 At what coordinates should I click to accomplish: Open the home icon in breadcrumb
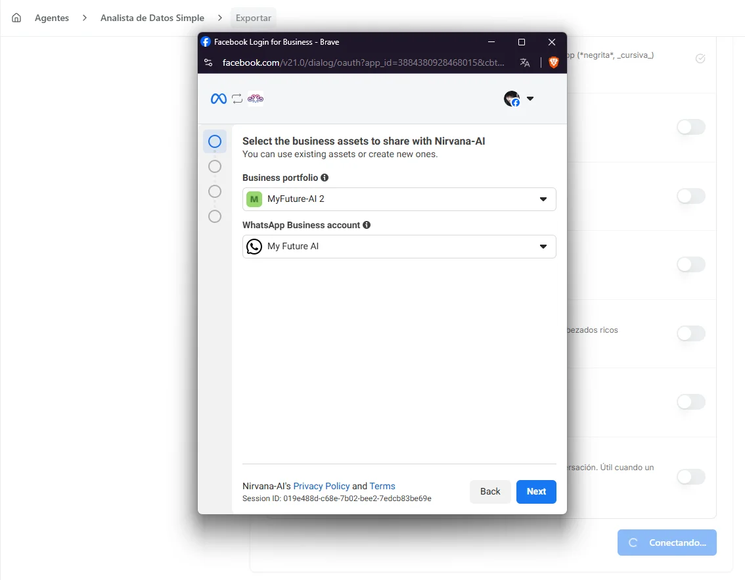pos(16,18)
